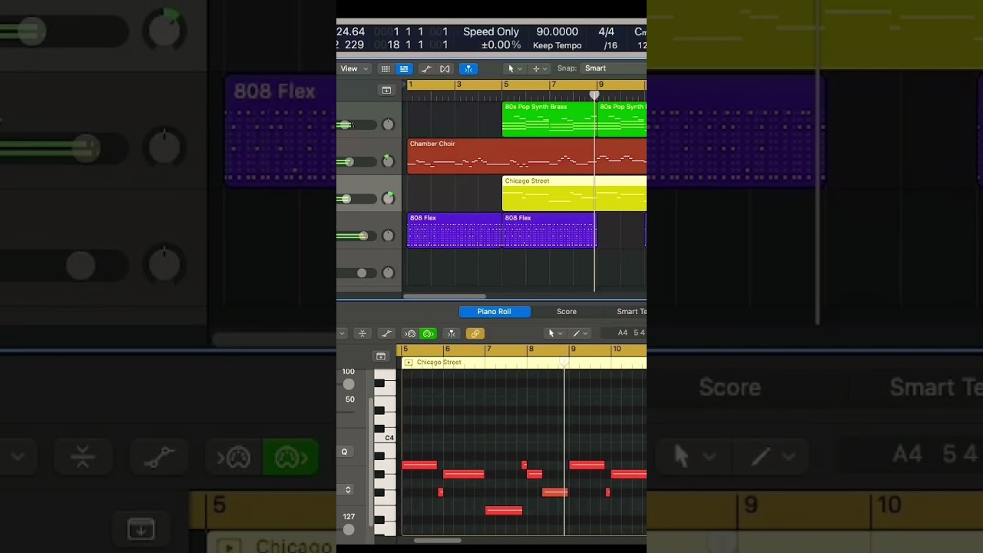Click the 90.0000 tempo display
Screen dimensions: 983x553
point(557,32)
